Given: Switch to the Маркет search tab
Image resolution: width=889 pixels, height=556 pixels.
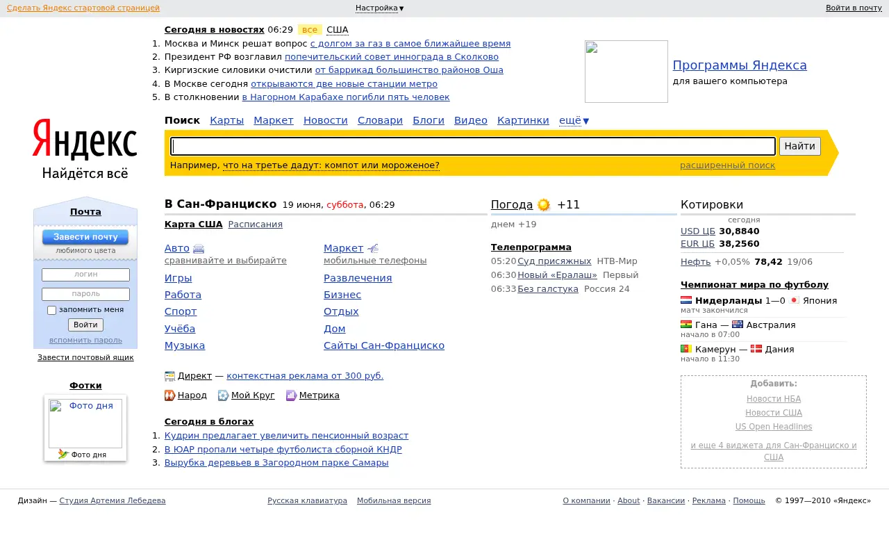Looking at the screenshot, I should pyautogui.click(x=274, y=120).
